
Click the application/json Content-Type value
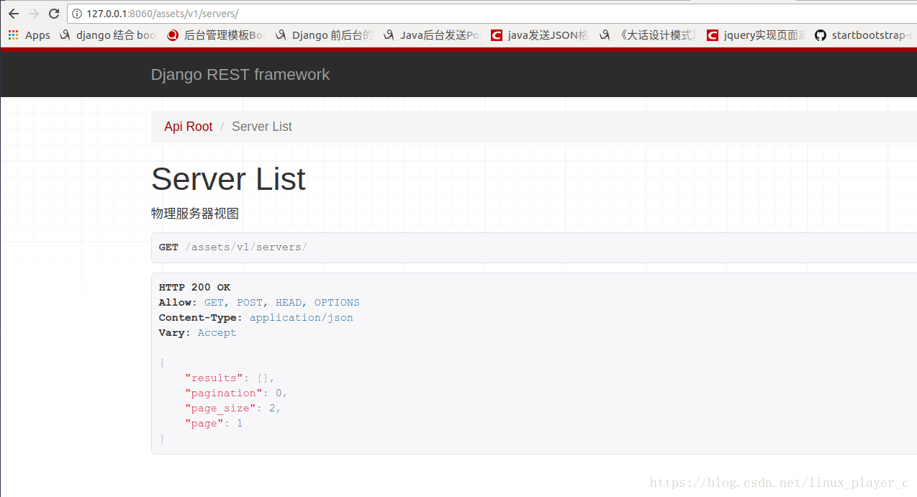(x=302, y=317)
